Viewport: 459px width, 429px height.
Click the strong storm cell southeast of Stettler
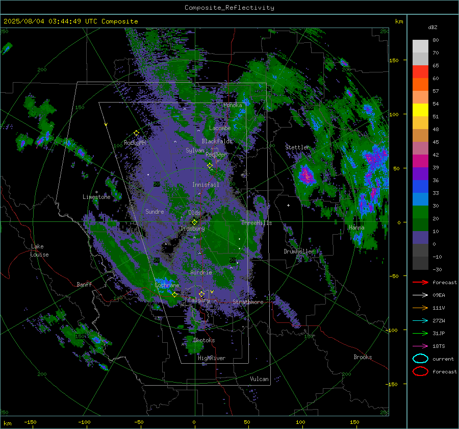(306, 175)
